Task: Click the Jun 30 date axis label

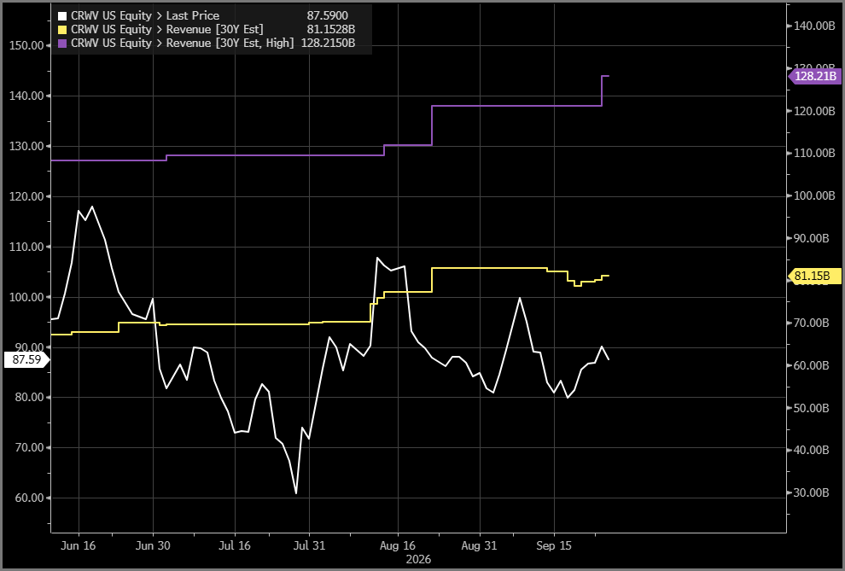Action: [153, 545]
